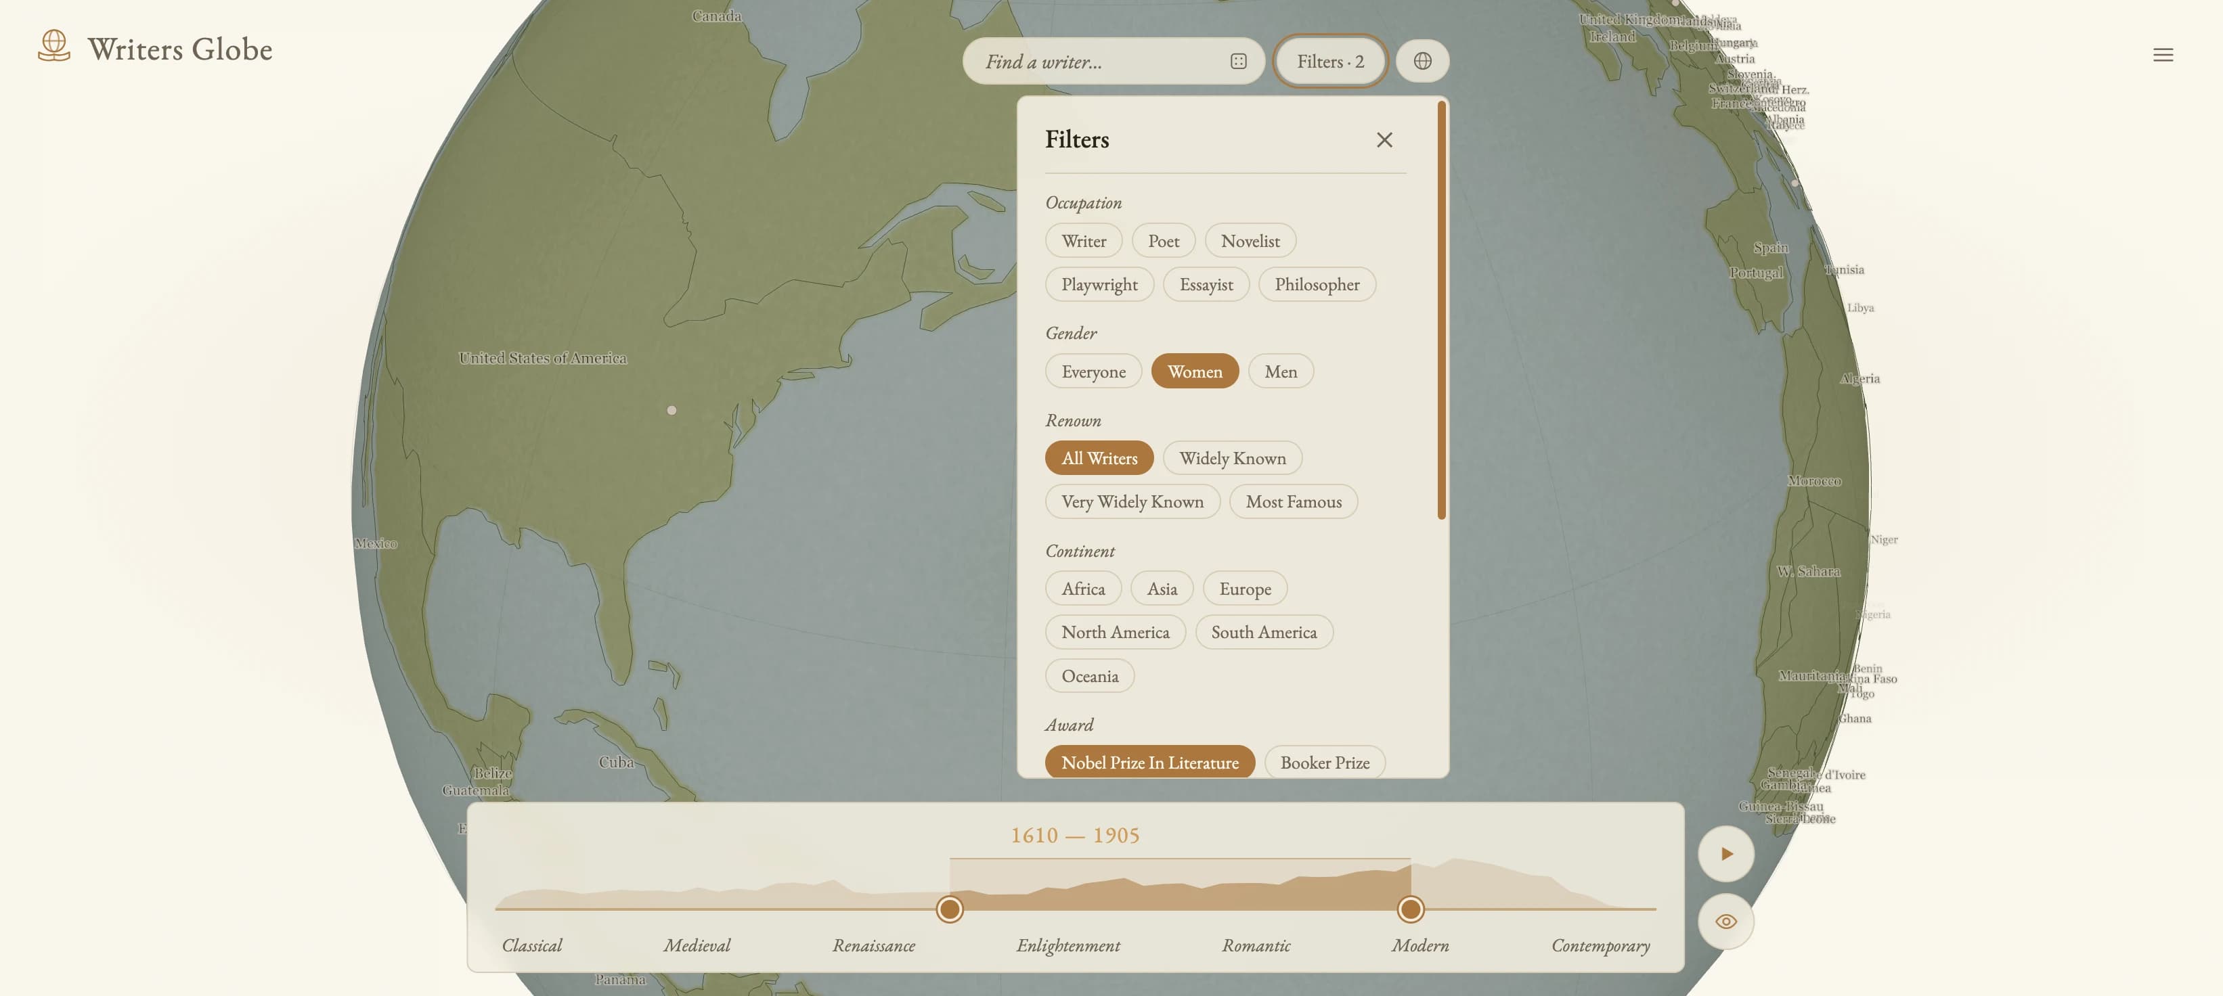The image size is (2223, 996).
Task: Click the Algeria map label
Action: 1859,378
